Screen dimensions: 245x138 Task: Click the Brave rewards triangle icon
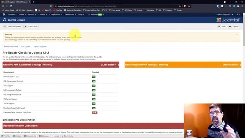[x=189, y=6]
